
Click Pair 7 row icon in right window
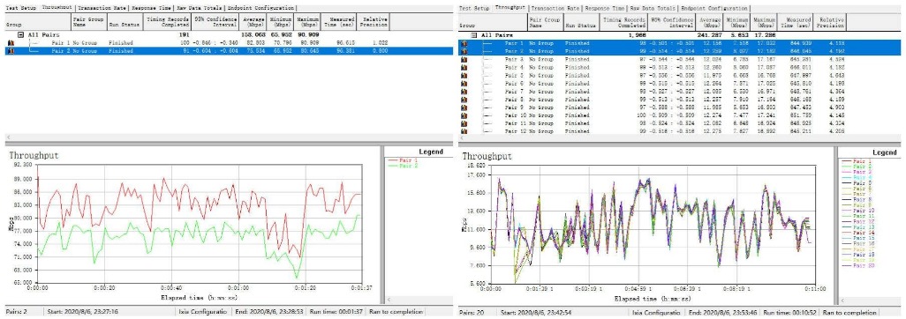point(464,91)
